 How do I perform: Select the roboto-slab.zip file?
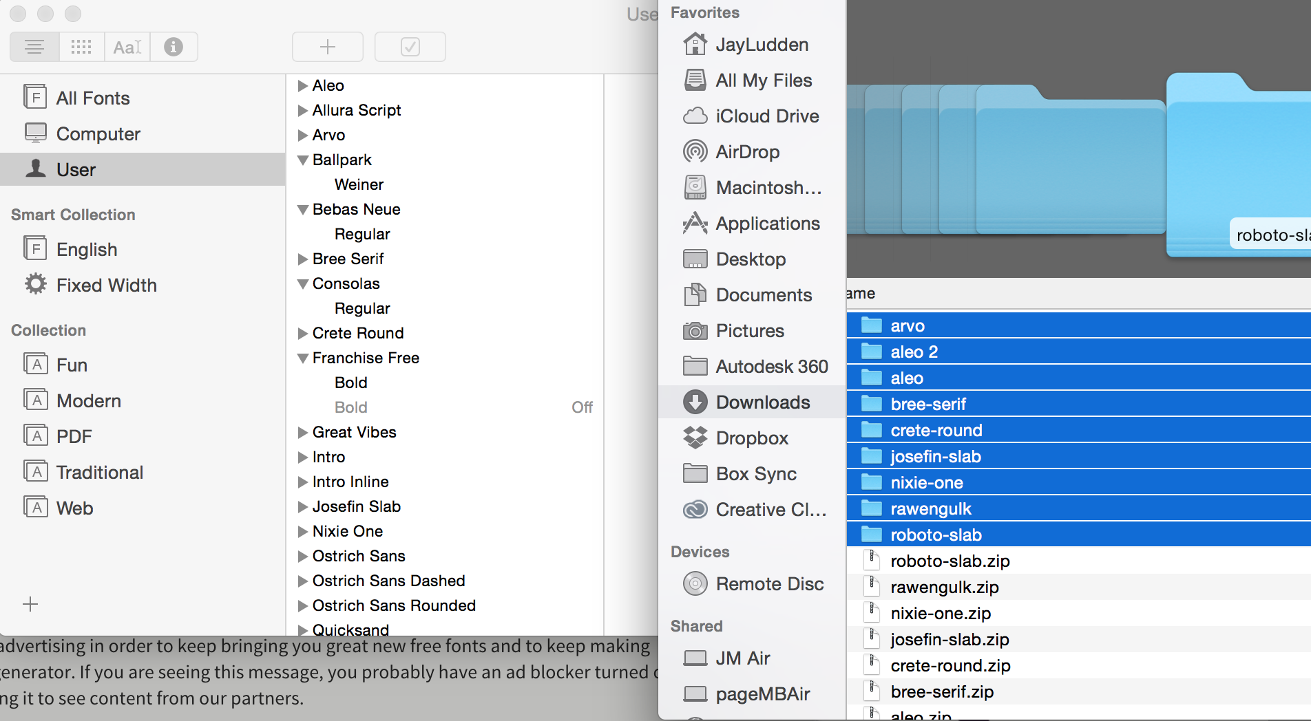1079,561
